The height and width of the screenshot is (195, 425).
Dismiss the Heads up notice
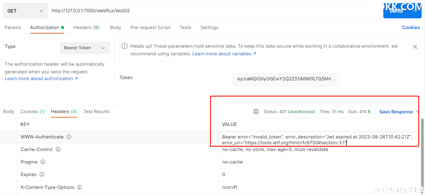415,47
